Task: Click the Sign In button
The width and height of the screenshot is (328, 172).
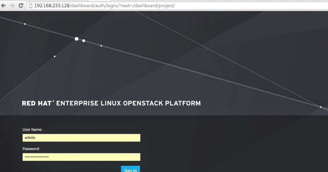Action: (x=130, y=169)
